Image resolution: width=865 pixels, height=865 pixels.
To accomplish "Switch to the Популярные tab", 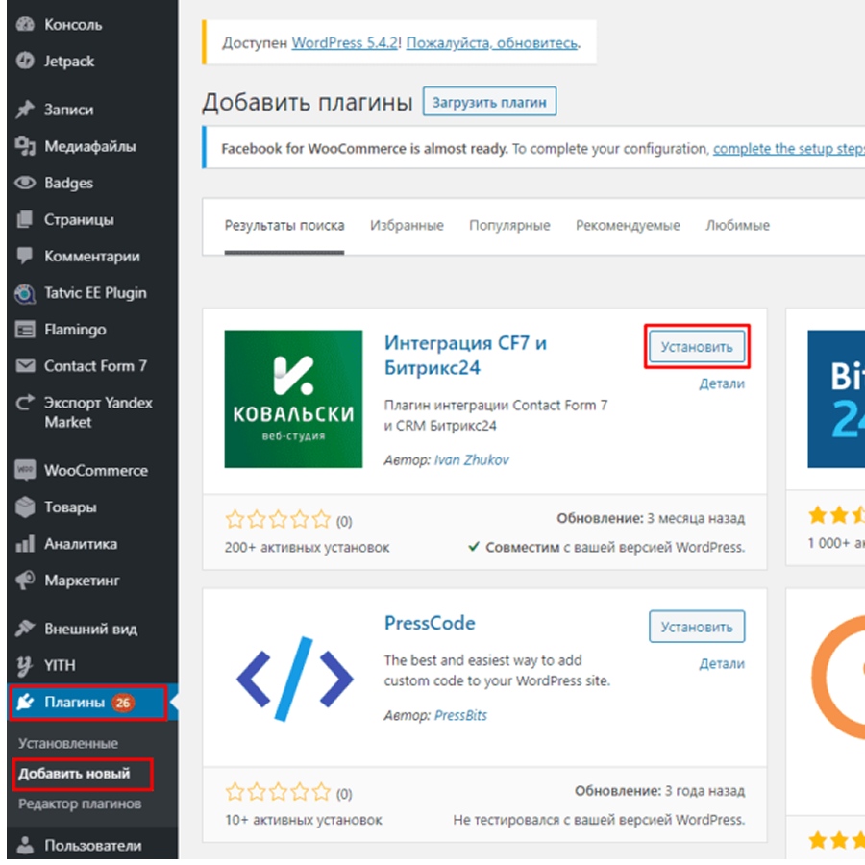I will click(509, 226).
